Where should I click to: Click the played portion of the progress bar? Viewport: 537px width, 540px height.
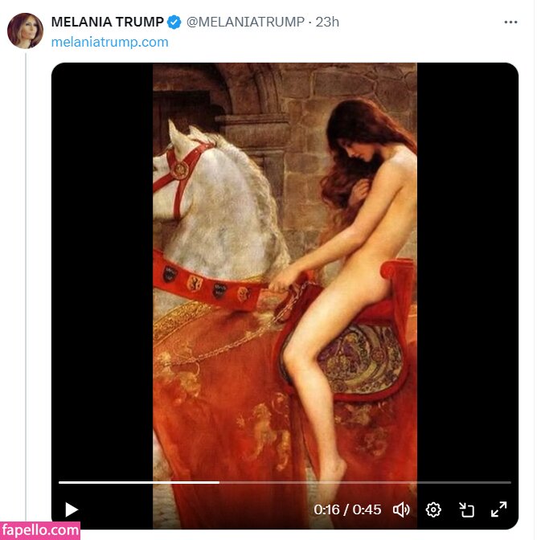coord(137,482)
